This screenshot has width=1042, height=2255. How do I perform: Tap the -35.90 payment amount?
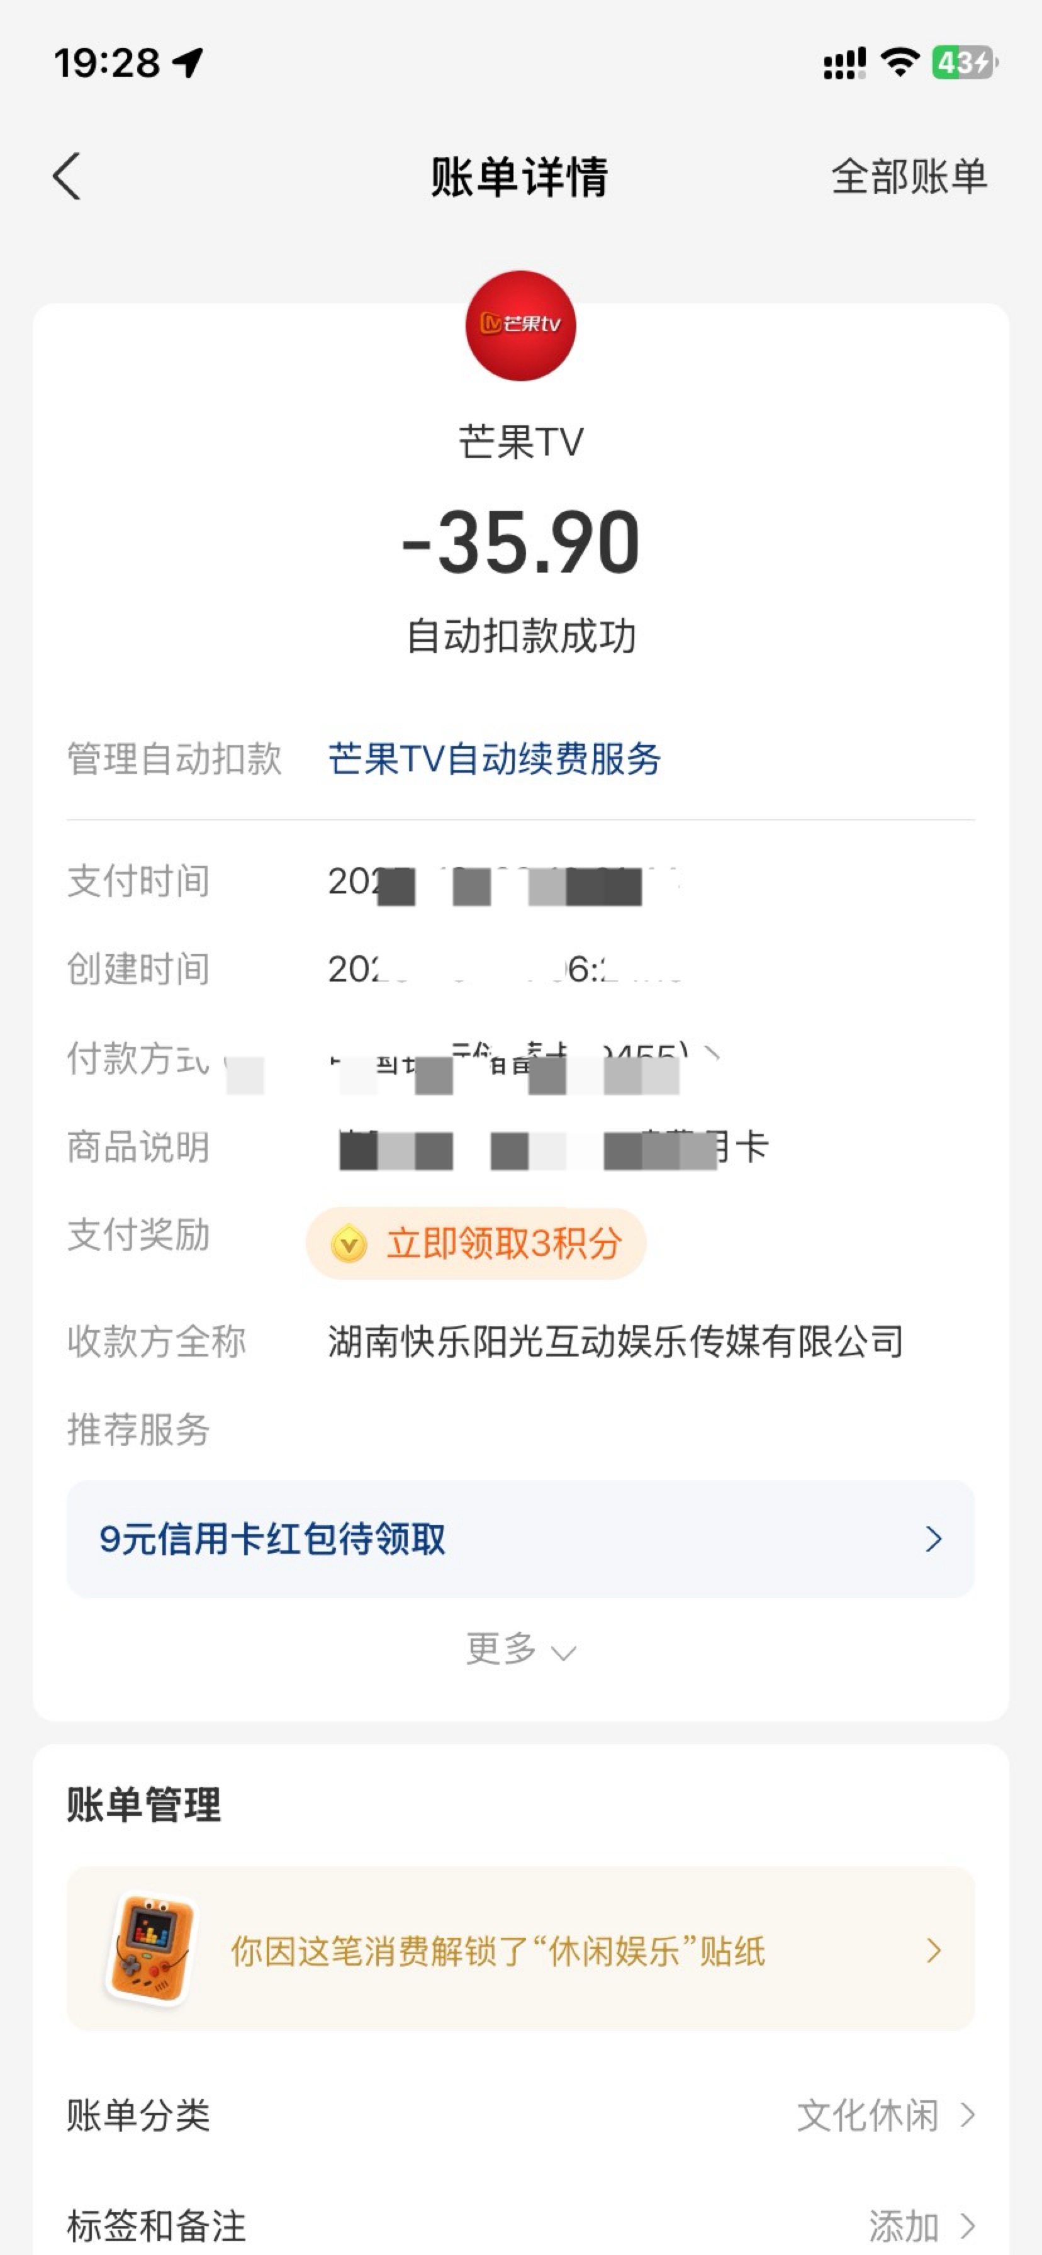coord(520,543)
